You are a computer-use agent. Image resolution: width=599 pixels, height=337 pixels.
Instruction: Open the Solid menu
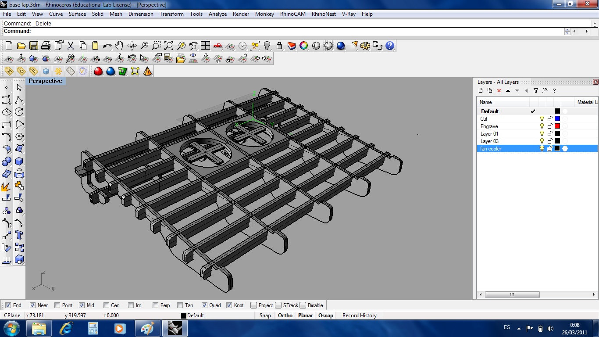point(98,14)
